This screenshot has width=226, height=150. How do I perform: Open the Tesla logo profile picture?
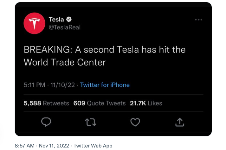[35, 23]
